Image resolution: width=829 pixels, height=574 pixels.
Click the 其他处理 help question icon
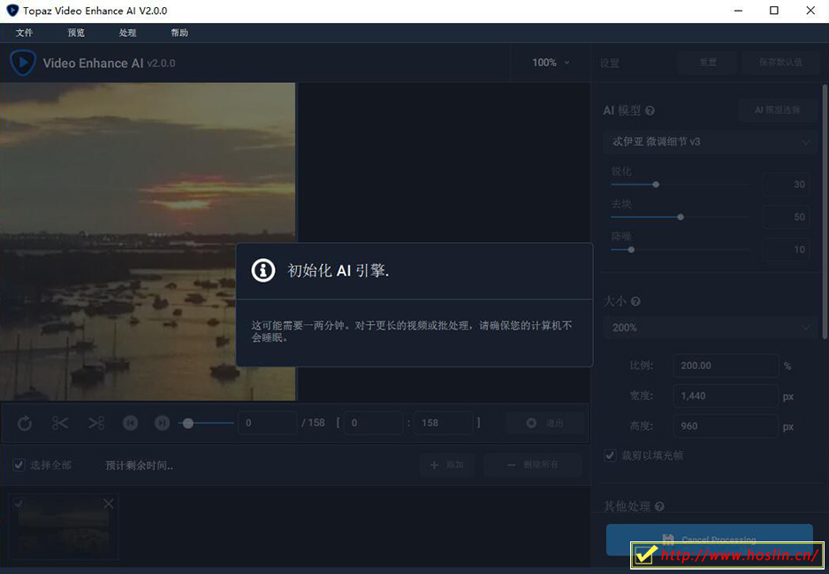pos(659,506)
